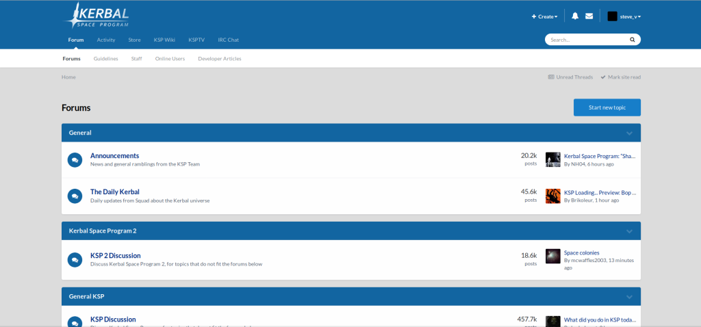Click the Kerbal Space Program 2 header title
This screenshot has width=701, height=327.
coord(103,231)
